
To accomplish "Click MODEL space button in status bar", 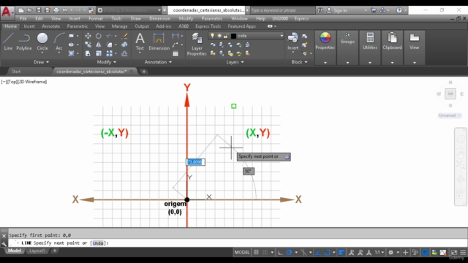I will pos(242,252).
